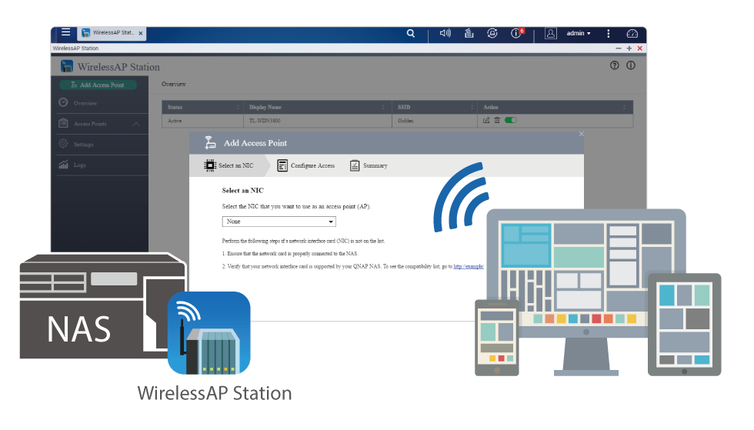The image size is (754, 430).
Task: Edit the TL-WDN3800 access point
Action: click(486, 121)
